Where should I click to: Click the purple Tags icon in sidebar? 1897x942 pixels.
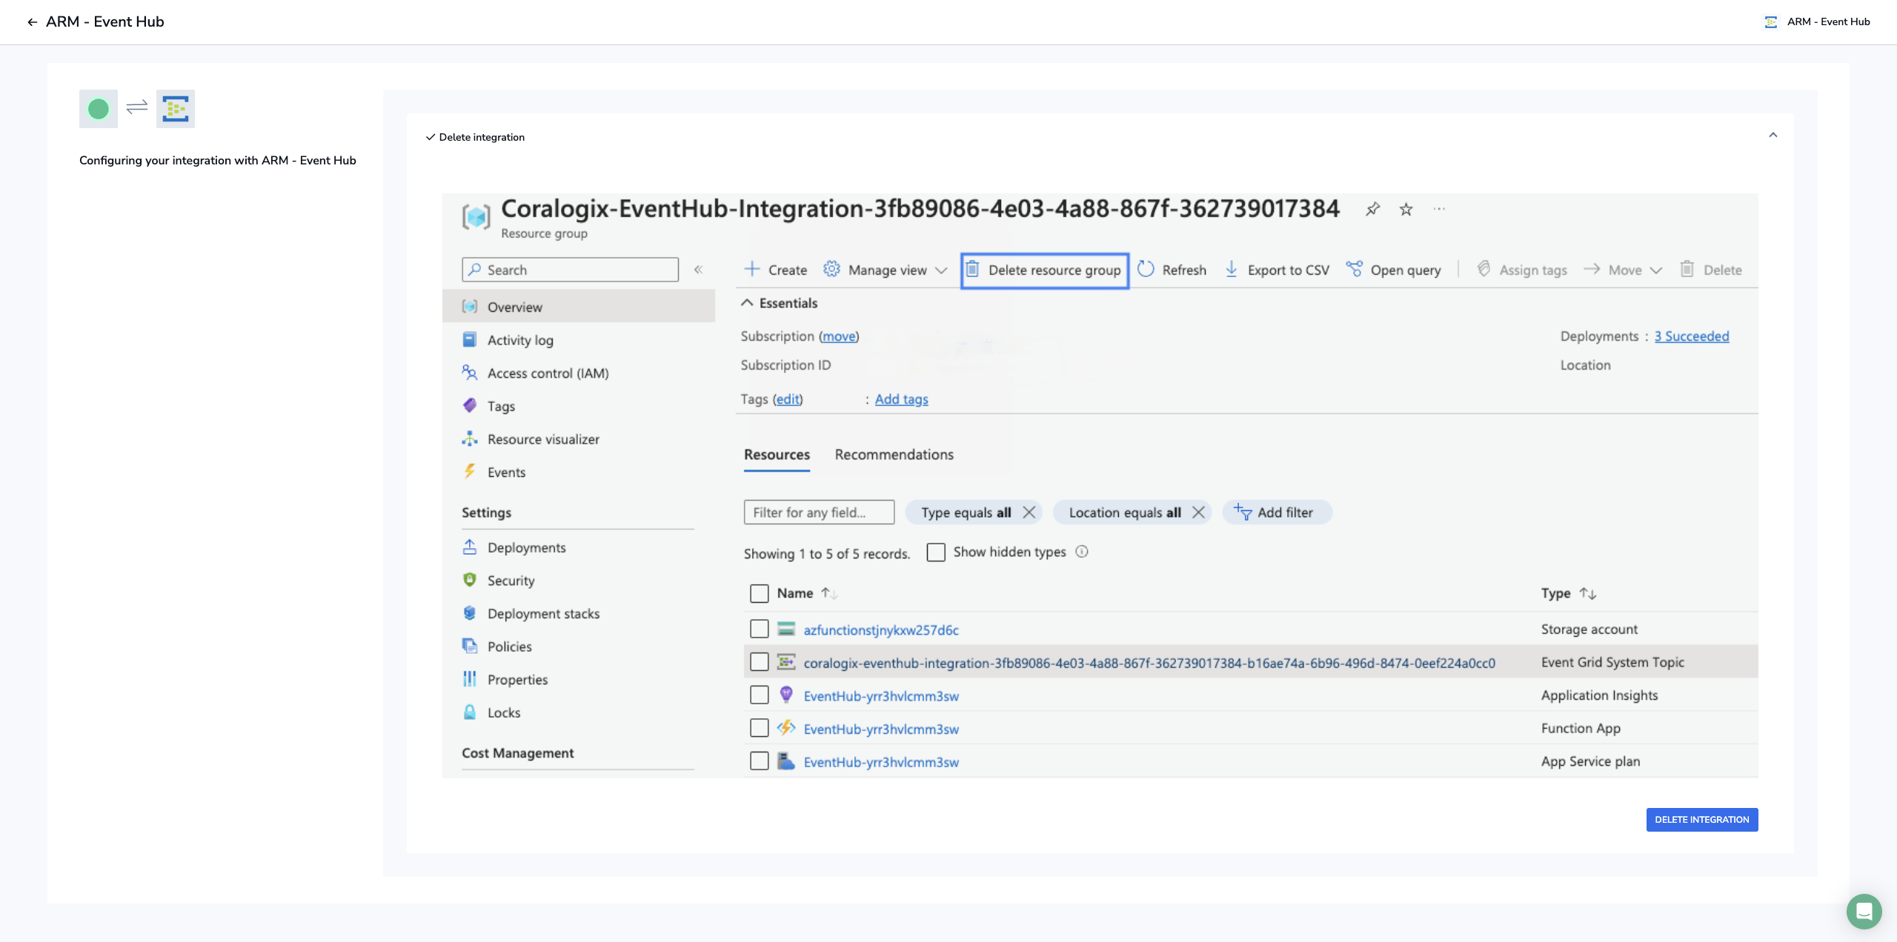tap(470, 405)
